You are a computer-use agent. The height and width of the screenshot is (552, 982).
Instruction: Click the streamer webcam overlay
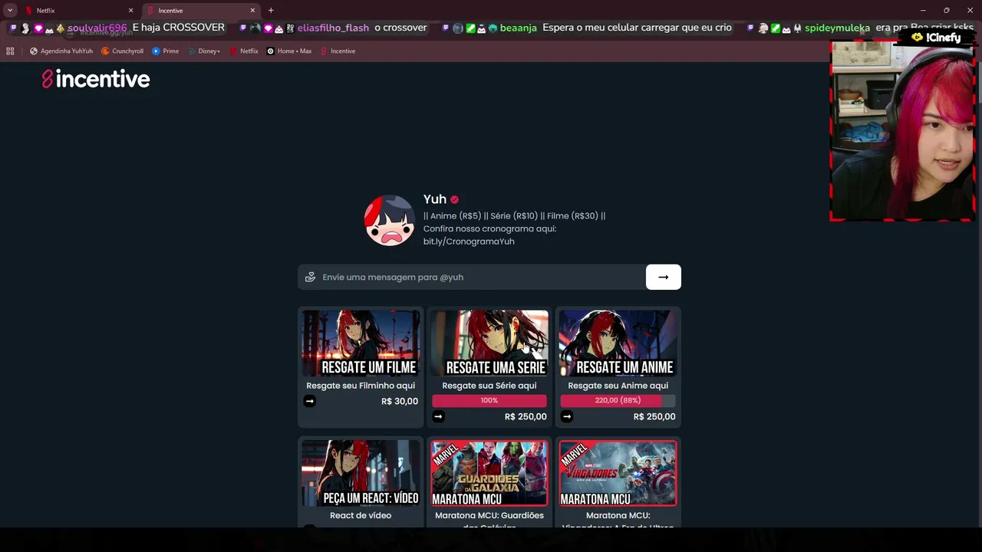tap(903, 130)
